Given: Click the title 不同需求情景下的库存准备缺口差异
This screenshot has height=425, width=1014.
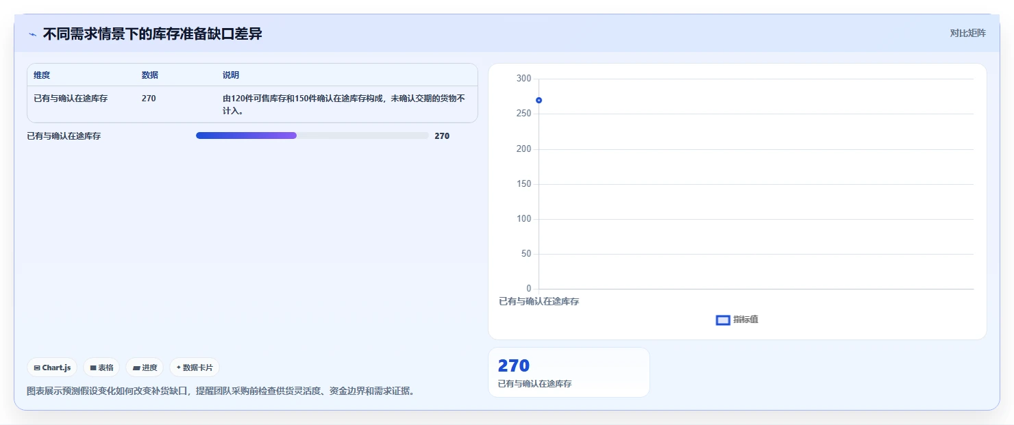Looking at the screenshot, I should click(153, 34).
